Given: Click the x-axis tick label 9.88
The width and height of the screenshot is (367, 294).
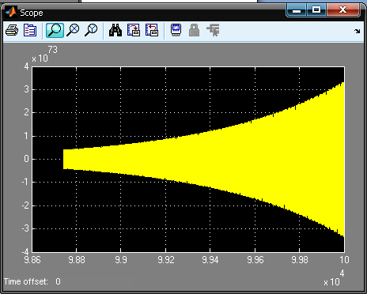Looking at the screenshot, I should (77, 260).
